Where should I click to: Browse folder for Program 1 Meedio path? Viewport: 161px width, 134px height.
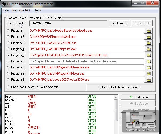coord(148,31)
